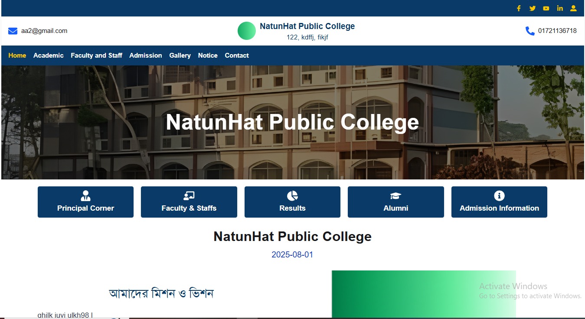Open the Twitter icon in top bar
The width and height of the screenshot is (585, 319).
point(532,8)
